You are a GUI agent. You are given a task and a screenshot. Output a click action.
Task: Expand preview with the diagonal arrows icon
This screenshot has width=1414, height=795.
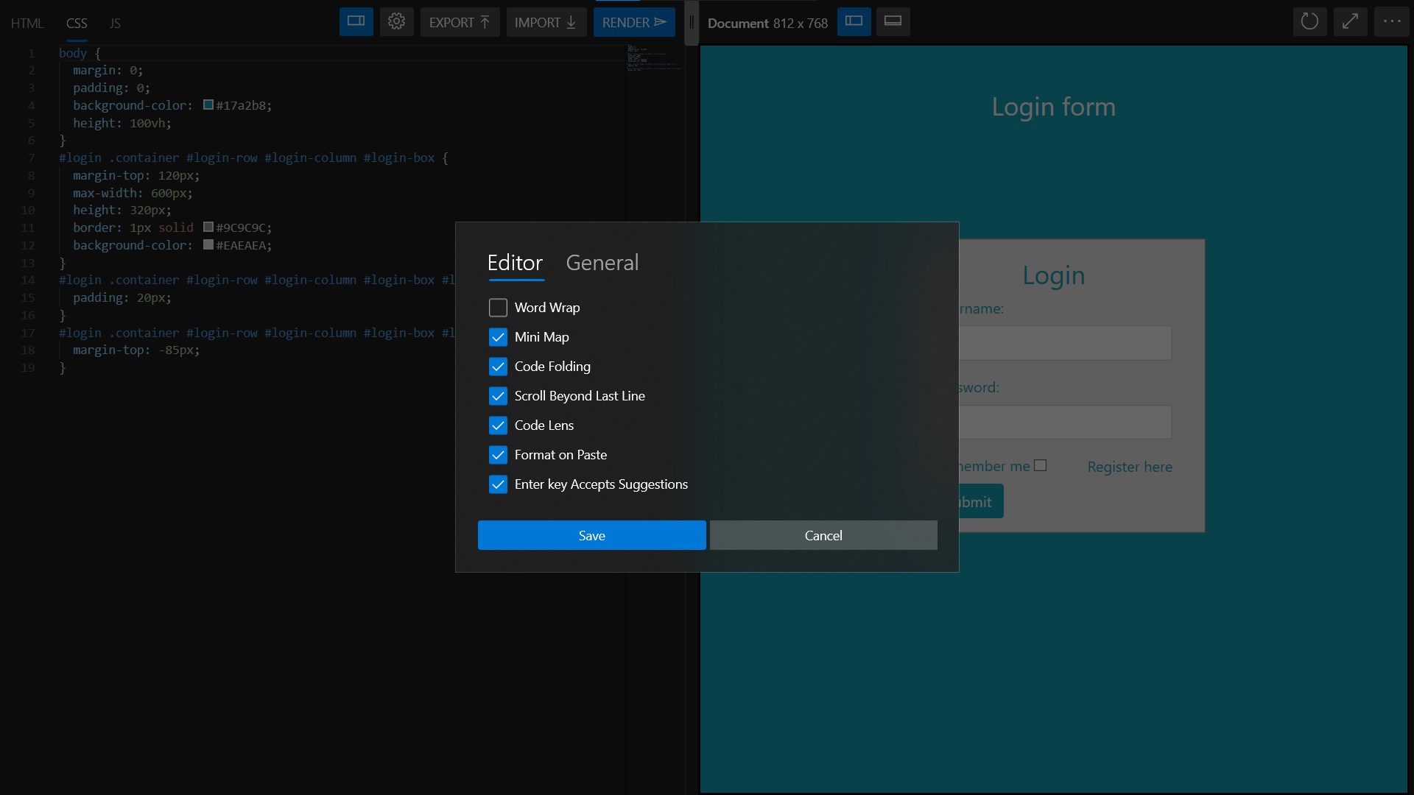pyautogui.click(x=1349, y=22)
